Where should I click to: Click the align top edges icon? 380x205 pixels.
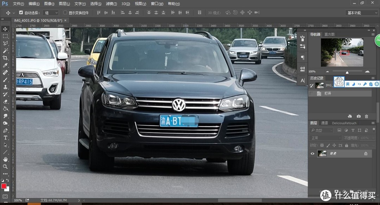[x=99, y=13]
